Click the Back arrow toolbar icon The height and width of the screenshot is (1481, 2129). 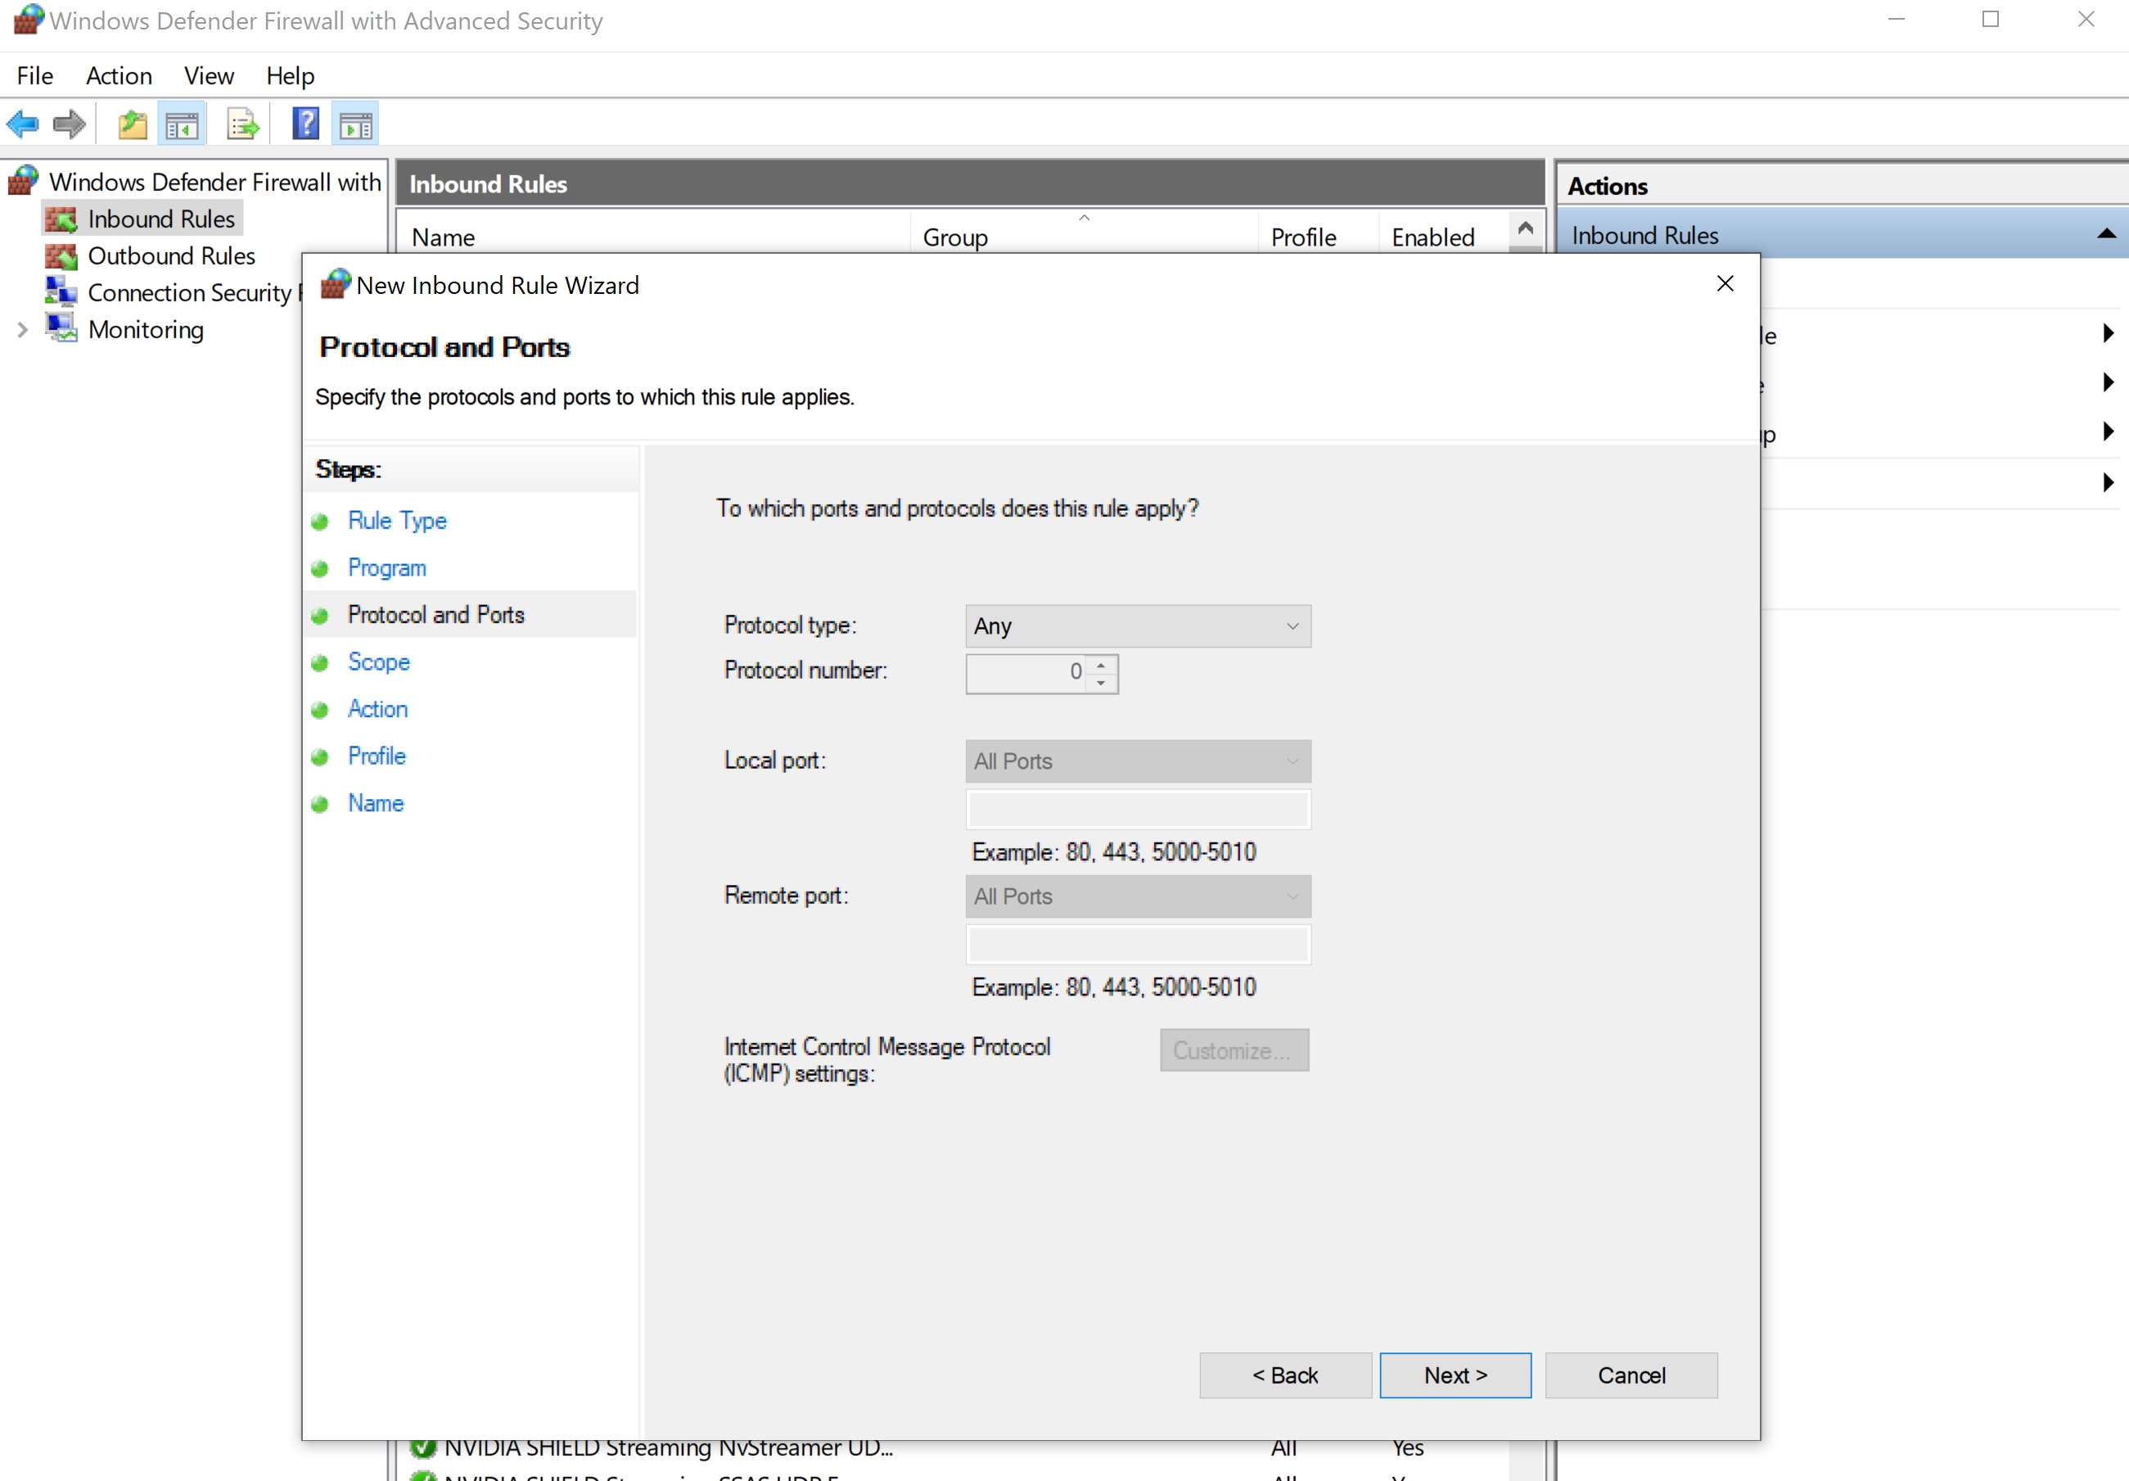[x=22, y=124]
